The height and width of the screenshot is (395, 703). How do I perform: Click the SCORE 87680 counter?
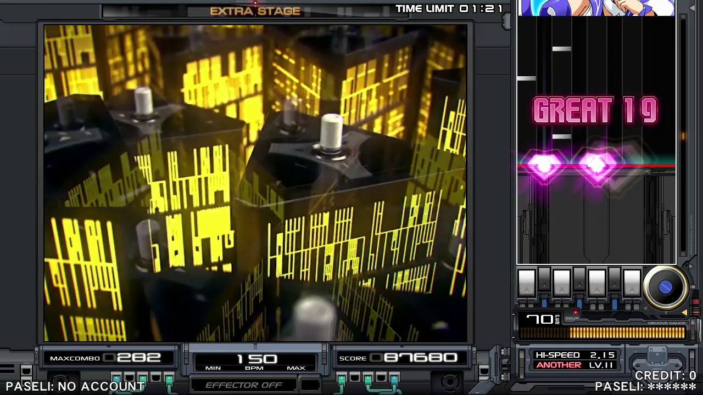pyautogui.click(x=403, y=358)
